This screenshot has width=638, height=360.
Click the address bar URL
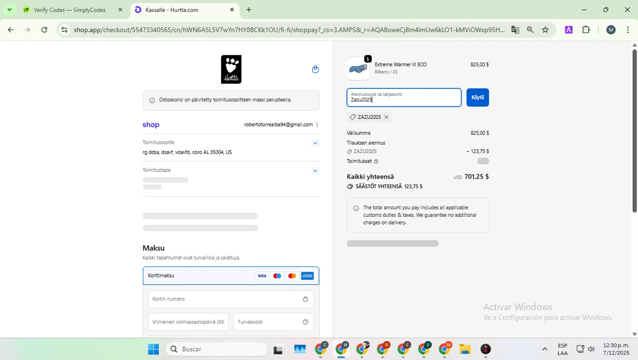click(x=289, y=30)
